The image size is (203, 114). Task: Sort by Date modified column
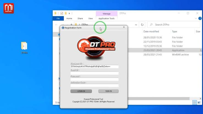coord(151,31)
